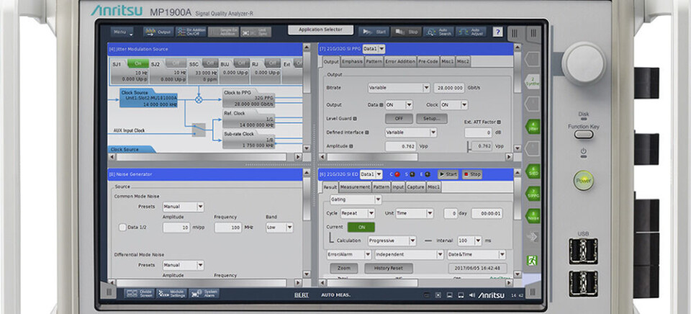Click the mixer circle symbol in the clock diagram
691x314 pixels.
199,99
